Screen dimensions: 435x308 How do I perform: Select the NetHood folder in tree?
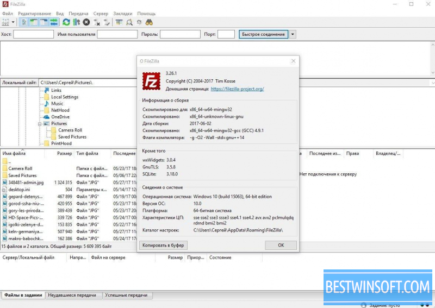60,110
